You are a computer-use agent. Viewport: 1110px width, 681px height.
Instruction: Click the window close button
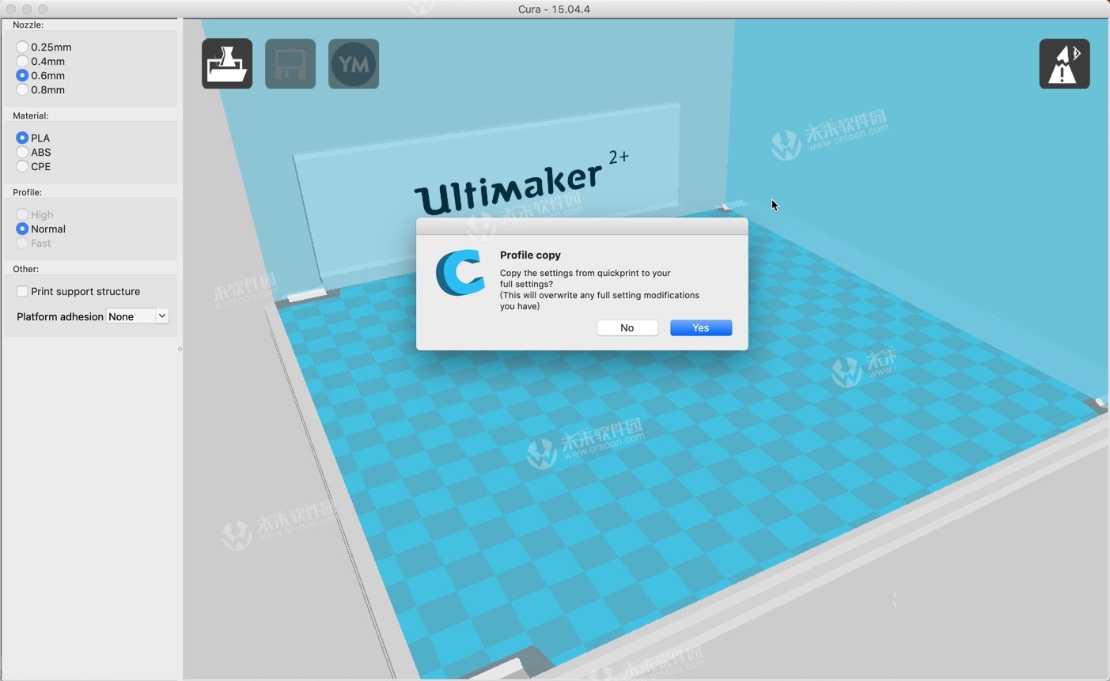point(11,9)
